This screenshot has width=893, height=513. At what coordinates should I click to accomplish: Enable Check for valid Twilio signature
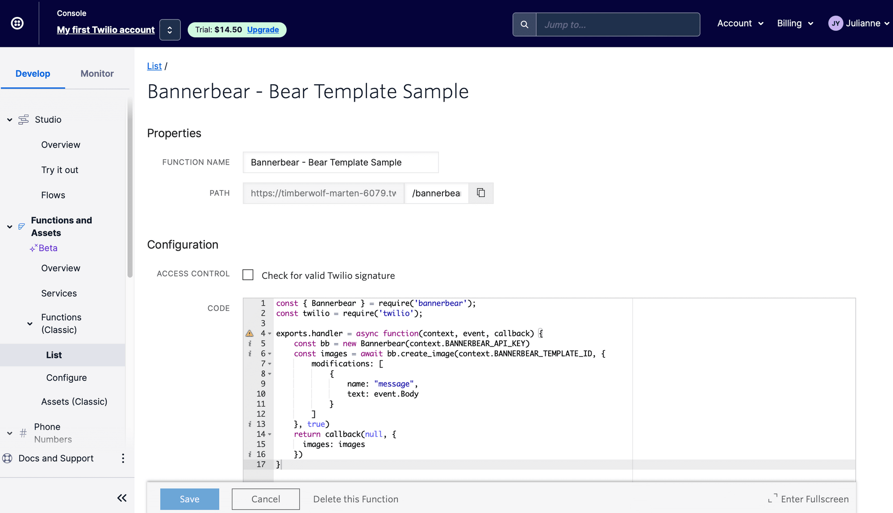pyautogui.click(x=248, y=275)
